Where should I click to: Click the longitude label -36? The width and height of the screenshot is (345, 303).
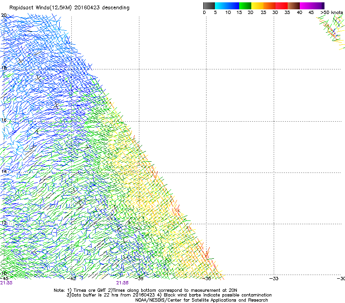click(207, 279)
